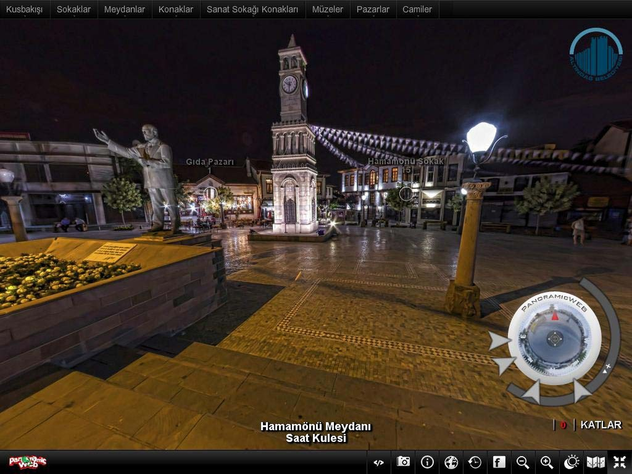Zoom in with the plus magnifier
Viewport: 632px width, 474px height.
547,462
